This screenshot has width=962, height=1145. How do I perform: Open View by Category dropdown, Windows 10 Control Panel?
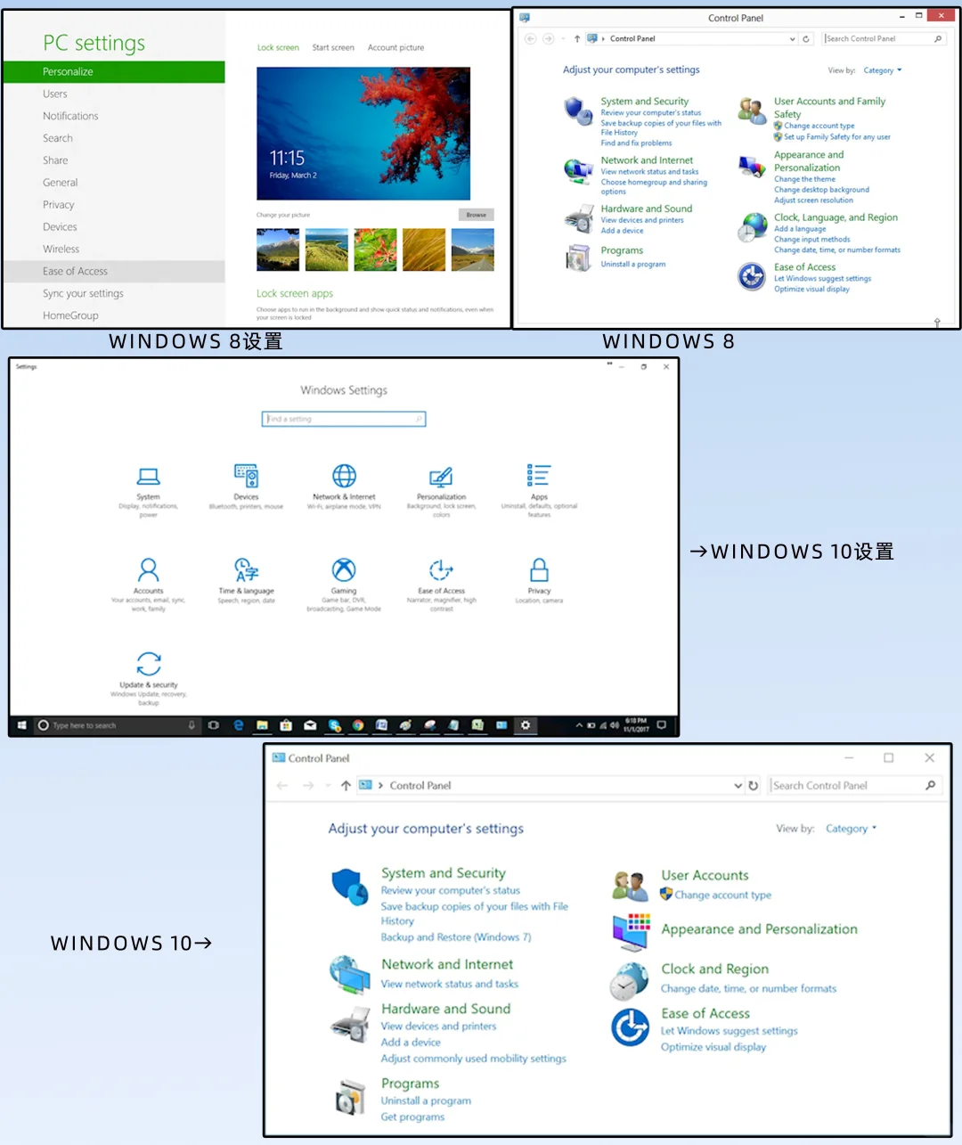tap(851, 829)
